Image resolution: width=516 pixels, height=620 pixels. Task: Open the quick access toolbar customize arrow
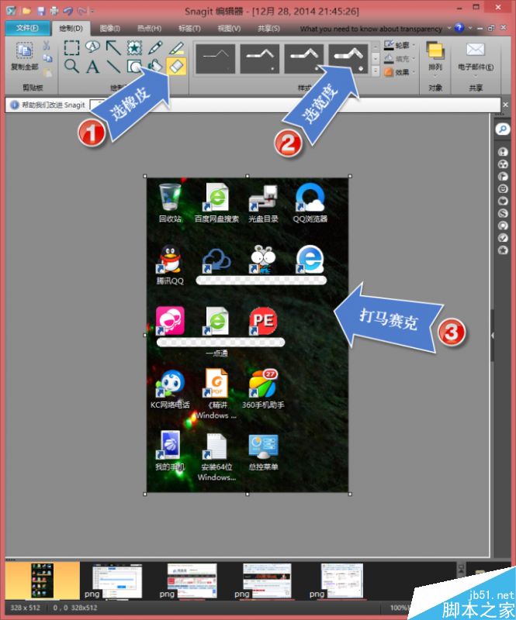pyautogui.click(x=92, y=11)
